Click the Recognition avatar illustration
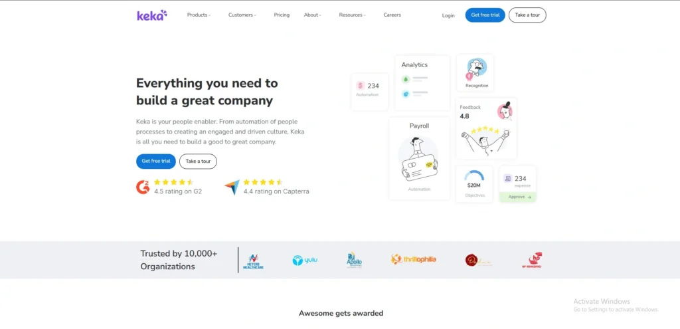Image resolution: width=680 pixels, height=329 pixels. [x=476, y=69]
